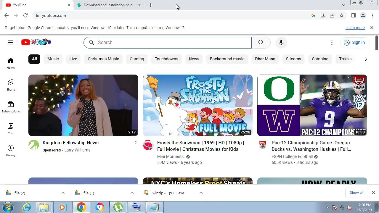The width and height of the screenshot is (379, 213).
Task: Open History in the sidebar
Action: click(11, 151)
